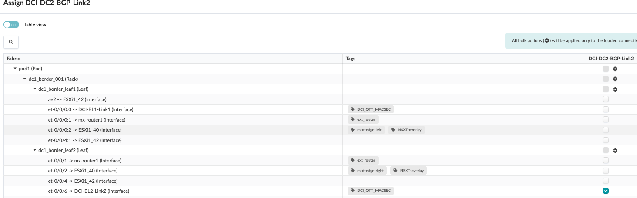Click the Fabric column header
Viewport: 637px width, 198px height.
tap(13, 59)
